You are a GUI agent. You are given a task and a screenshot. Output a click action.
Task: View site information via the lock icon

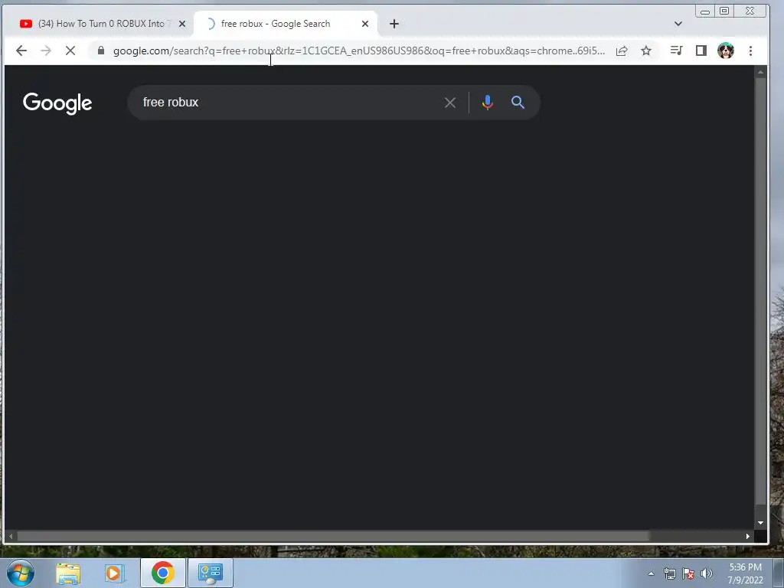click(x=101, y=51)
